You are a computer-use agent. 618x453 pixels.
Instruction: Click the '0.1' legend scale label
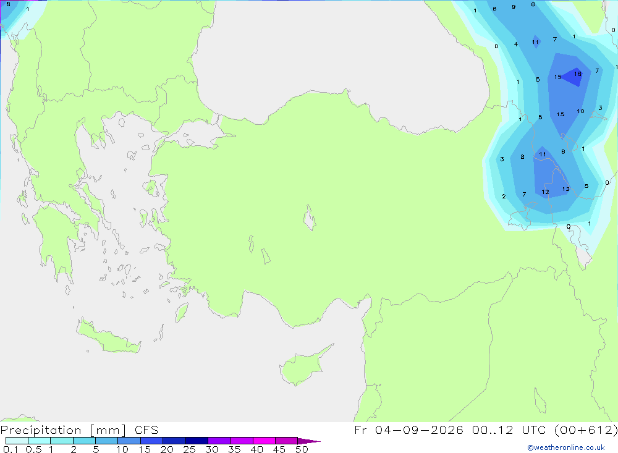(11, 449)
